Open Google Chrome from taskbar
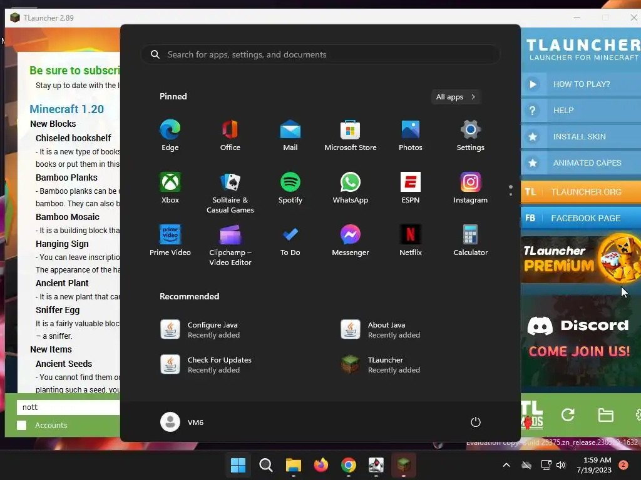The width and height of the screenshot is (641, 480). (348, 465)
